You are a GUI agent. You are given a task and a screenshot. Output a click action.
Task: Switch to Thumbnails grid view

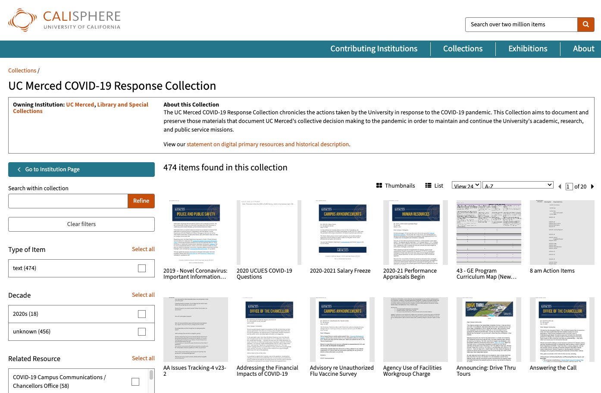tap(395, 185)
